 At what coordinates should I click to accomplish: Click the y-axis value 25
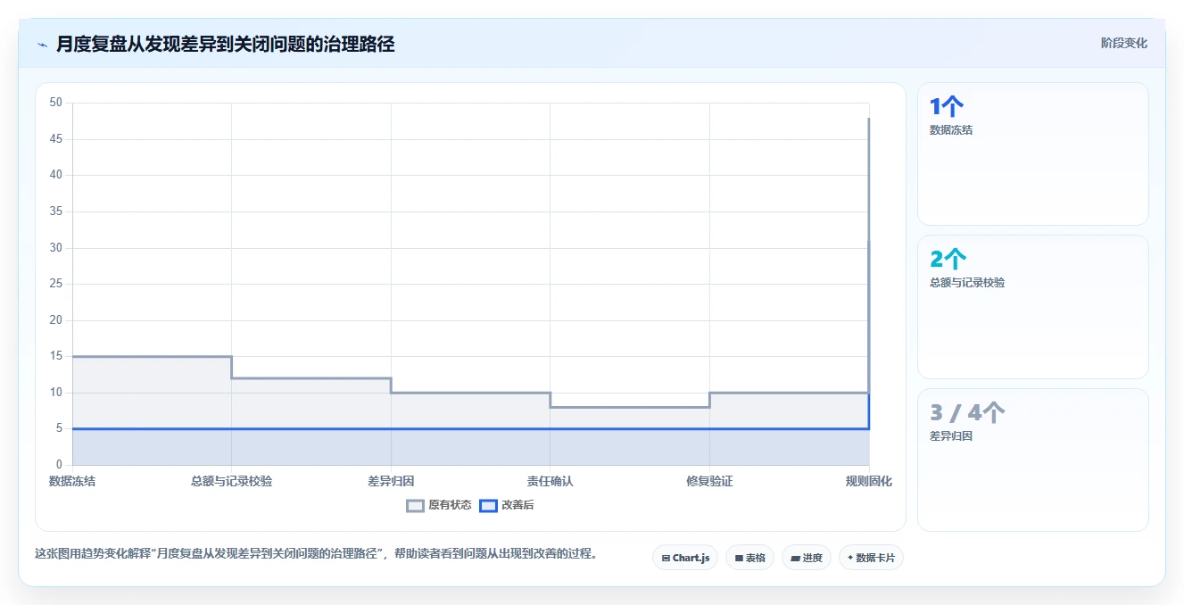click(x=56, y=284)
